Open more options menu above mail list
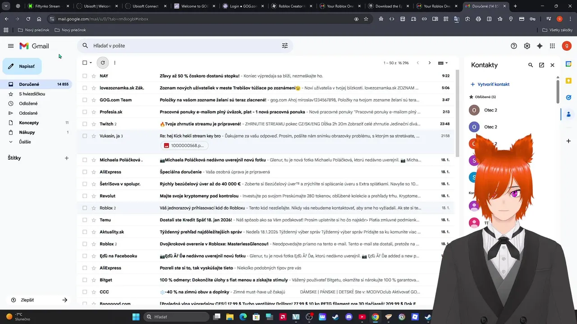The width and height of the screenshot is (577, 324). pos(115,63)
